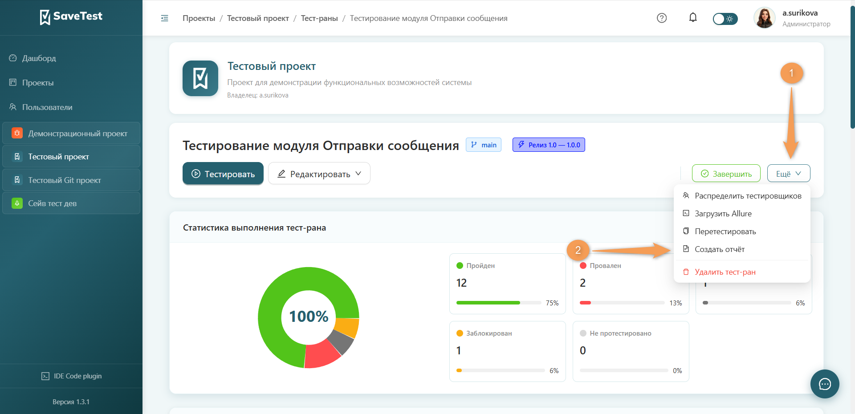Choose Распределить тестировщиков
Viewport: 855px width, 414px height.
click(x=742, y=196)
